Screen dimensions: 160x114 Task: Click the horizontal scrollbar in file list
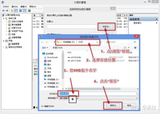[94, 89]
